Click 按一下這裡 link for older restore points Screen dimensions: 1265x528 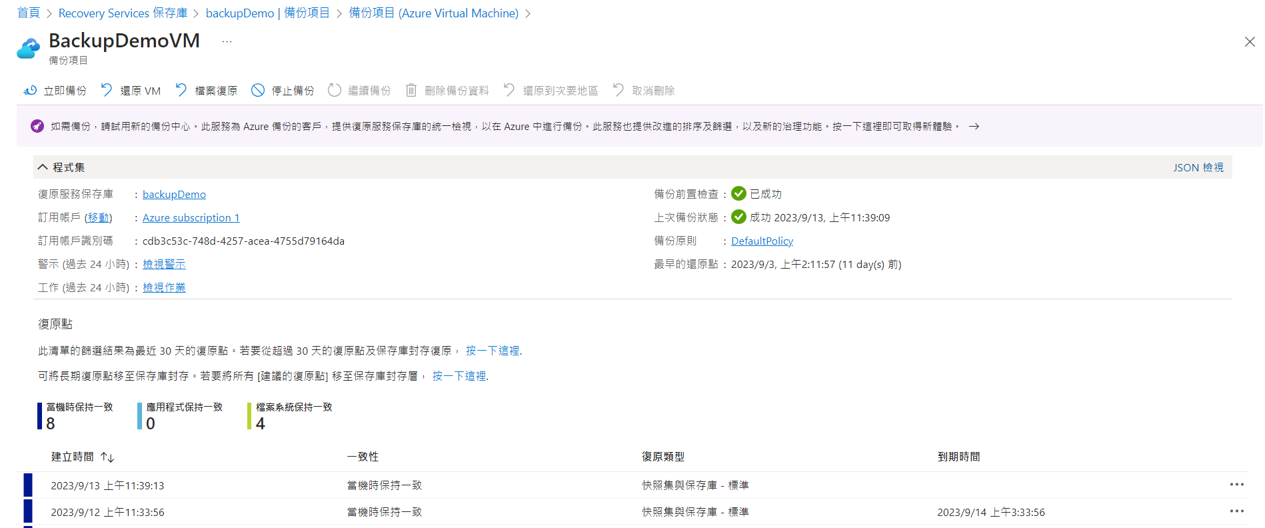[x=493, y=351]
